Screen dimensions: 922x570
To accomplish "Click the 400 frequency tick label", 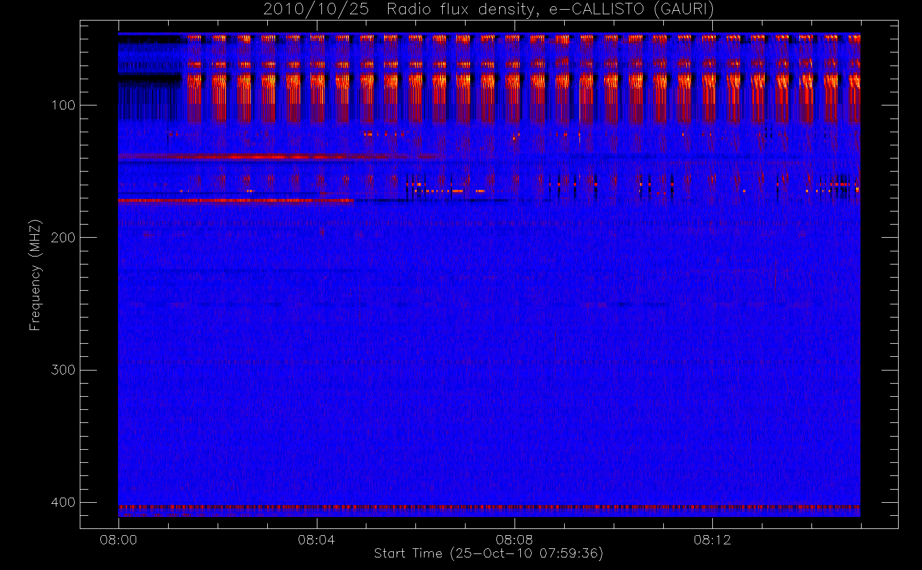I will [63, 502].
